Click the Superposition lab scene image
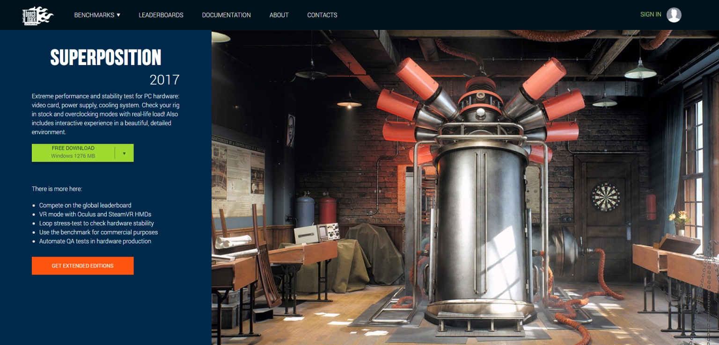 (465, 187)
